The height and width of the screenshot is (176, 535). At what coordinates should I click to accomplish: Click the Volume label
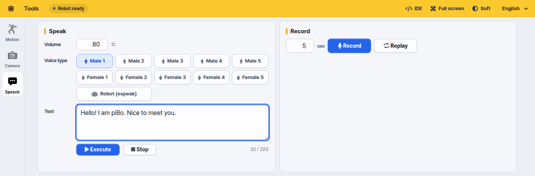point(52,44)
